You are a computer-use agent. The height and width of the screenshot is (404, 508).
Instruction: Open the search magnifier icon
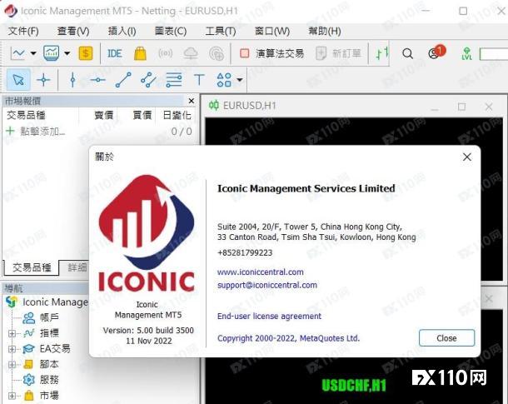[407, 53]
